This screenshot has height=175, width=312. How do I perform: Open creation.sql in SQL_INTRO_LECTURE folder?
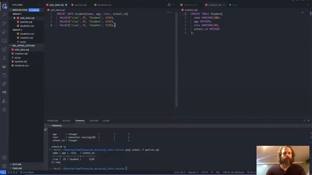(21, 53)
